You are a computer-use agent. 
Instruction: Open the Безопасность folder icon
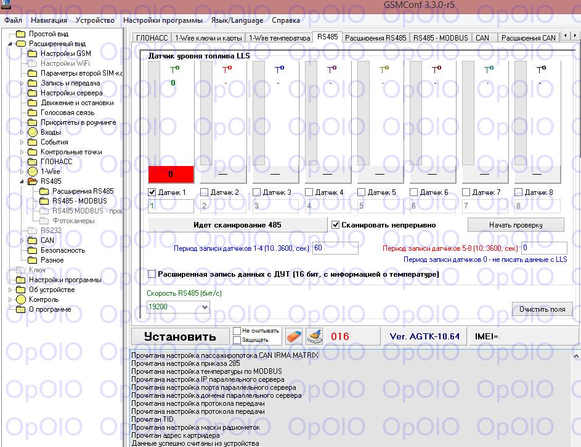coord(33,250)
